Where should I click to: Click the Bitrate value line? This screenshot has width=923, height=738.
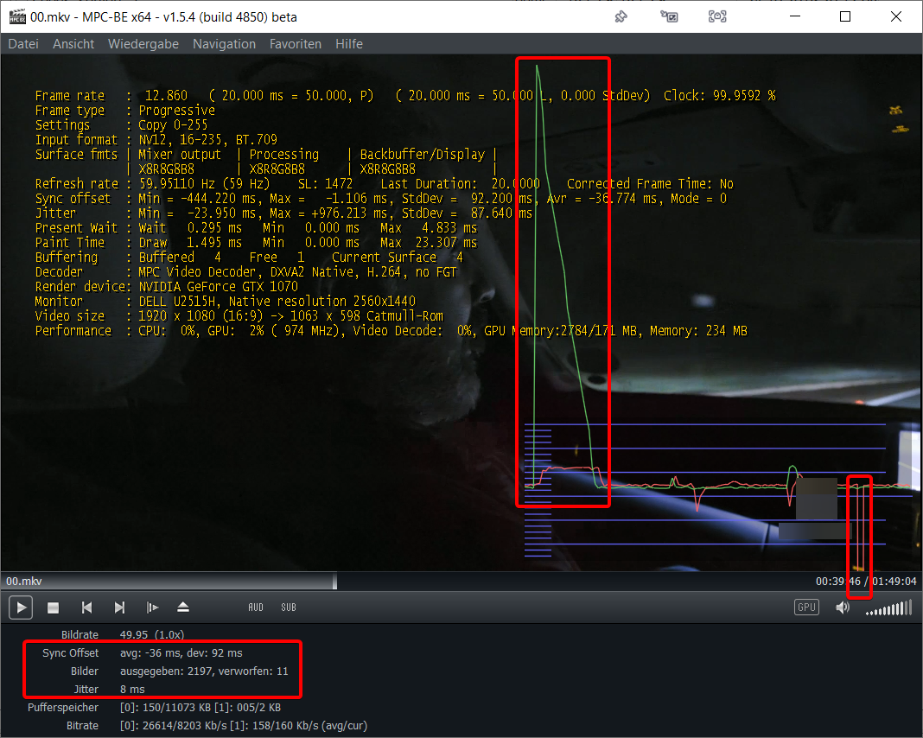[x=244, y=726]
